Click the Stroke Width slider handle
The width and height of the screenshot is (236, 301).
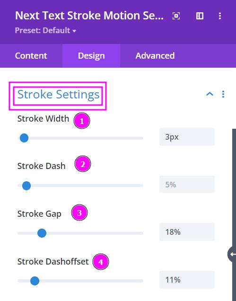click(24, 138)
